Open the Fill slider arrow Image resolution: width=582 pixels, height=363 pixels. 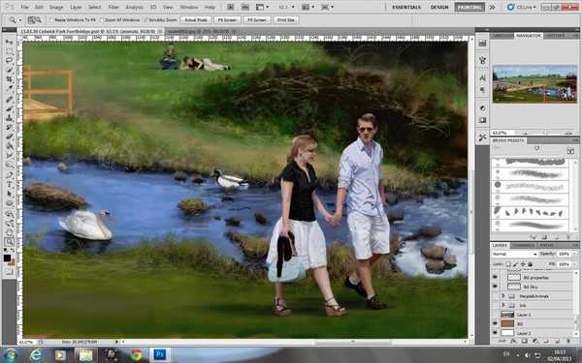click(574, 264)
